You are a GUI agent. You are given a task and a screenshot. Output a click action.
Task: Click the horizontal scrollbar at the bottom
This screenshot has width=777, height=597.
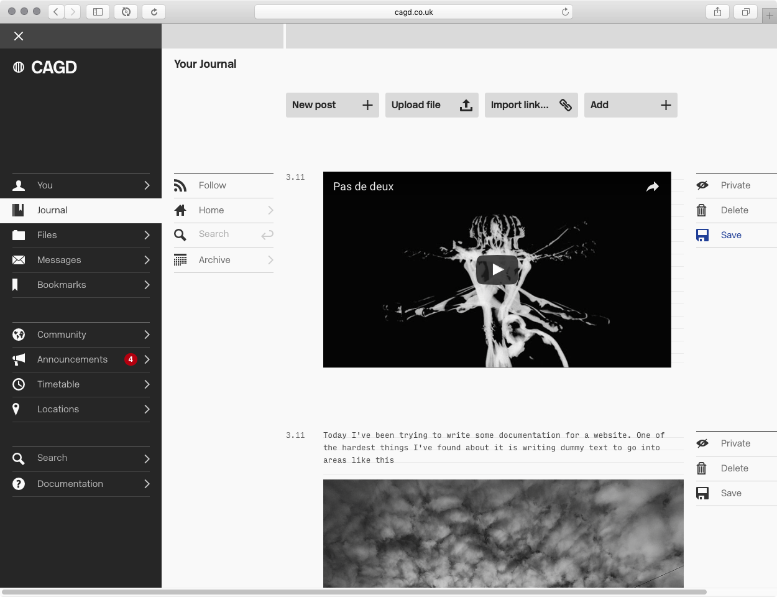354,592
